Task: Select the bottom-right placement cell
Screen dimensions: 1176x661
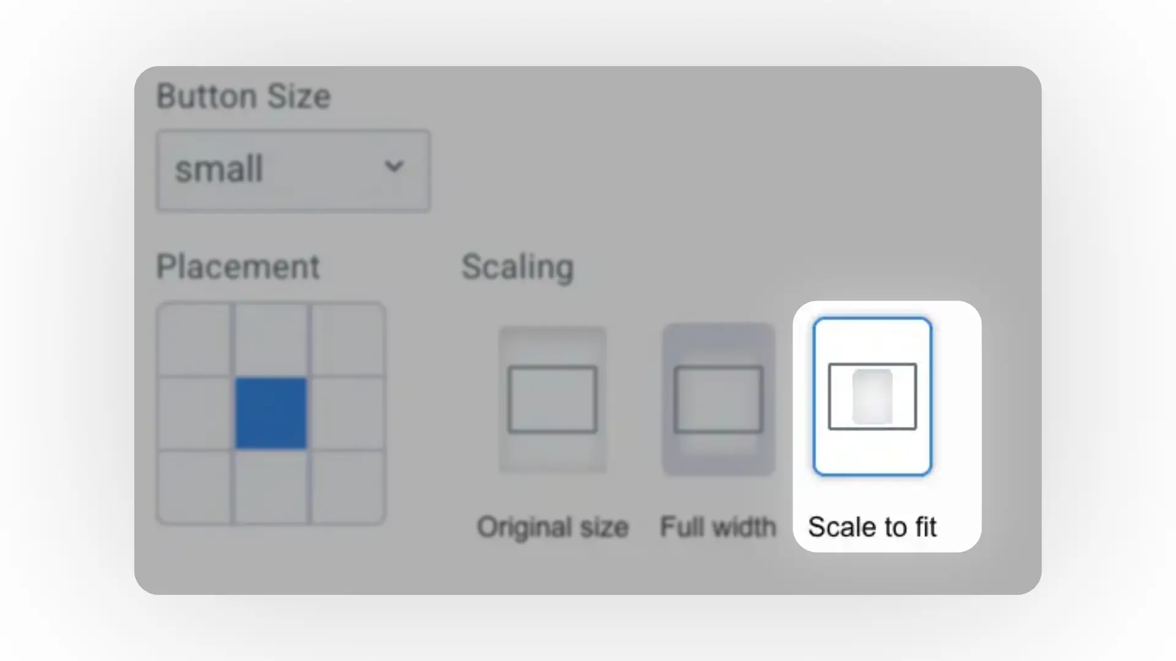Action: (x=349, y=487)
